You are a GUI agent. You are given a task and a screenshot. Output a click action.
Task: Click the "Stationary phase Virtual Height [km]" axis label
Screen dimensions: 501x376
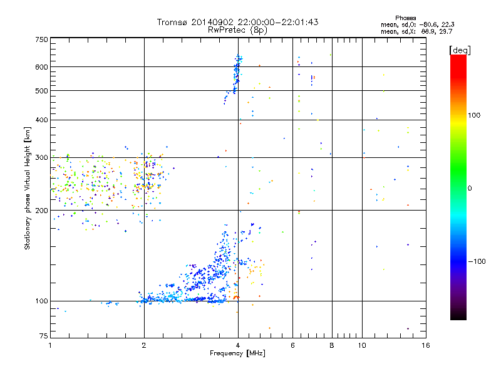pyautogui.click(x=27, y=188)
